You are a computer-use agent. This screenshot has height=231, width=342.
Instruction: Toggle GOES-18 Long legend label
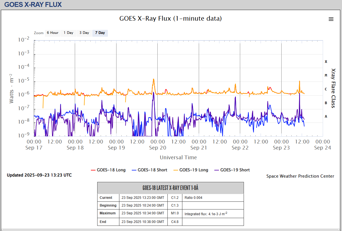tap(111, 170)
